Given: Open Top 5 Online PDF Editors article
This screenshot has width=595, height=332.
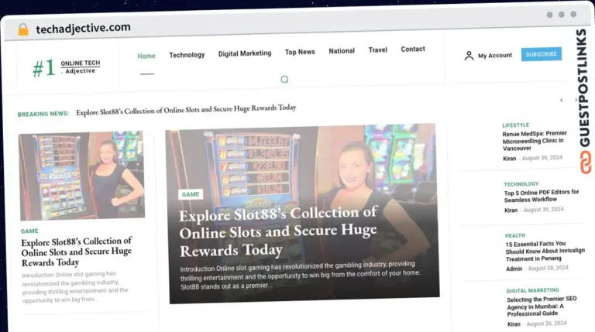Looking at the screenshot, I should coord(542,196).
